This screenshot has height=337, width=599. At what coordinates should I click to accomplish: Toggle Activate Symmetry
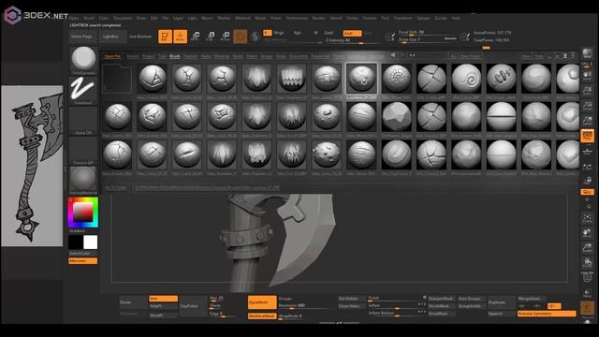pyautogui.click(x=547, y=314)
